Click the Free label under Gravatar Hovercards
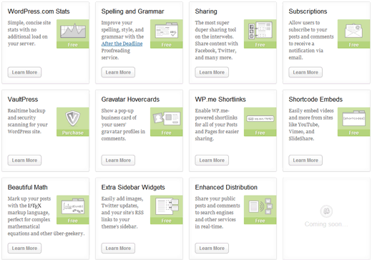The image size is (372, 260). click(167, 133)
